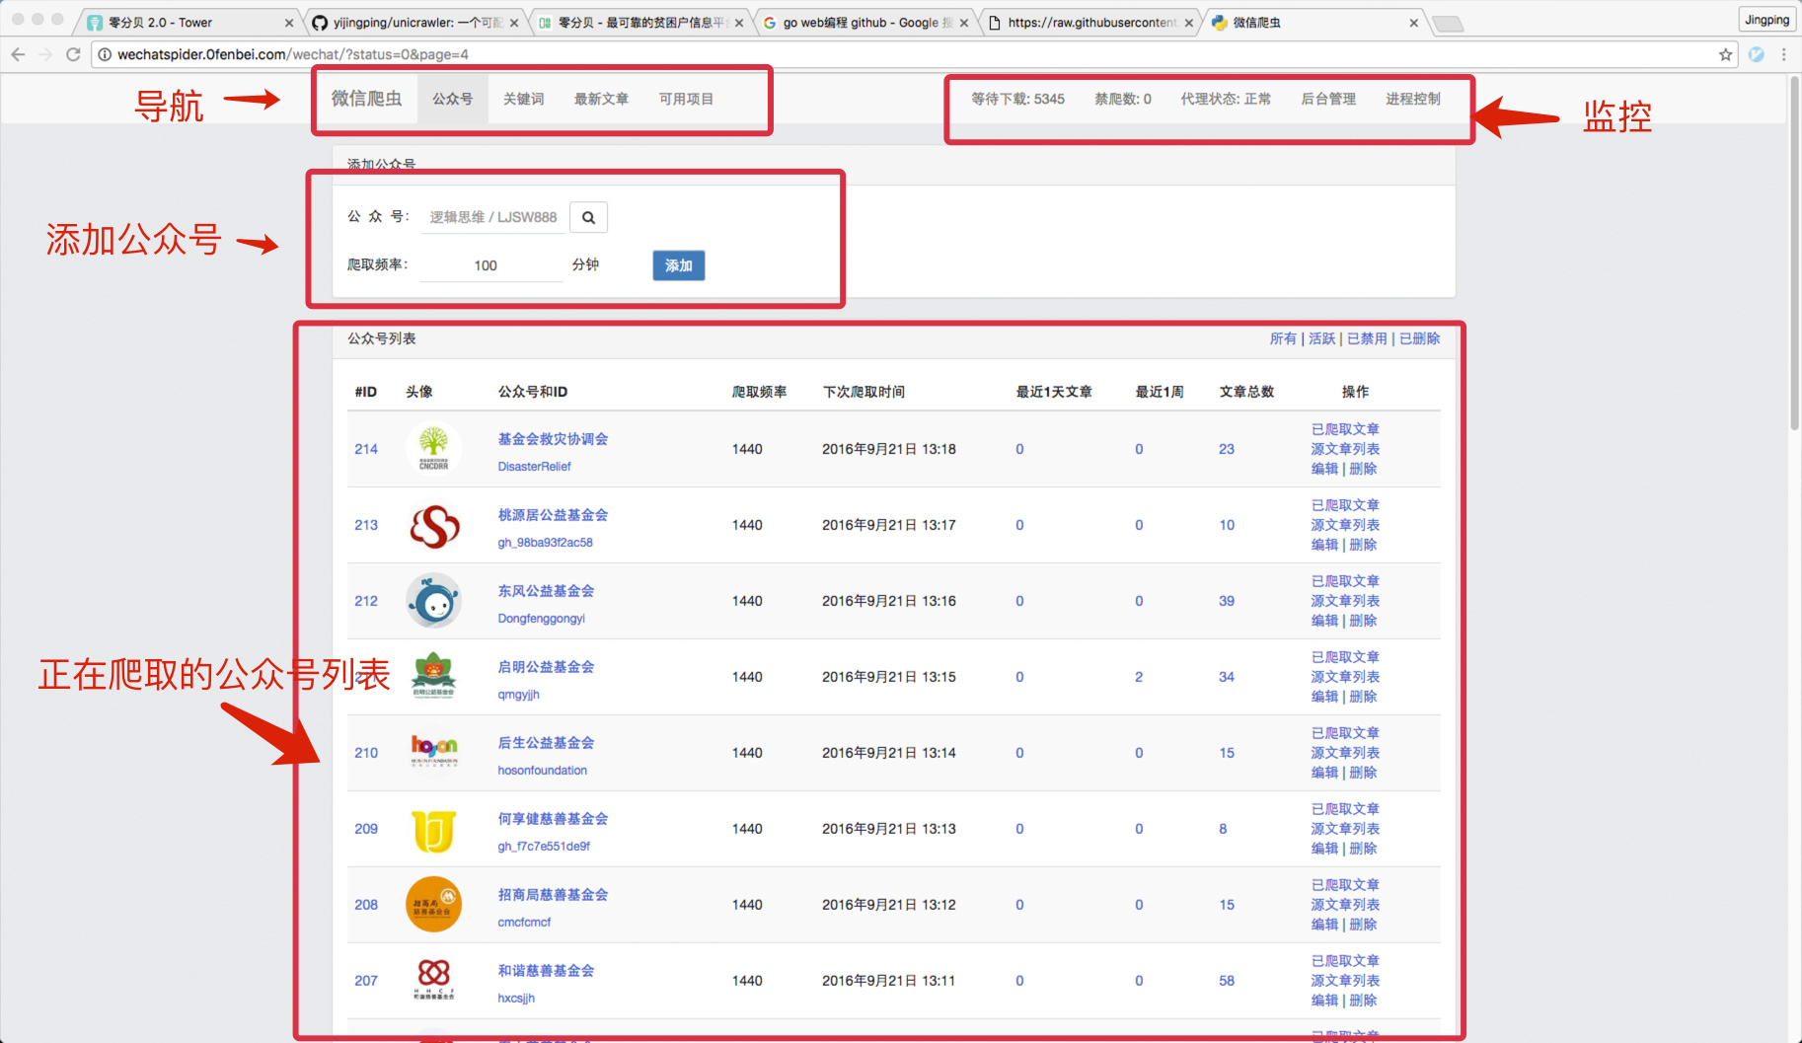Screen dimensions: 1802x1043
Task: Open 桃源居公益基金会 account link
Action: pos(553,515)
